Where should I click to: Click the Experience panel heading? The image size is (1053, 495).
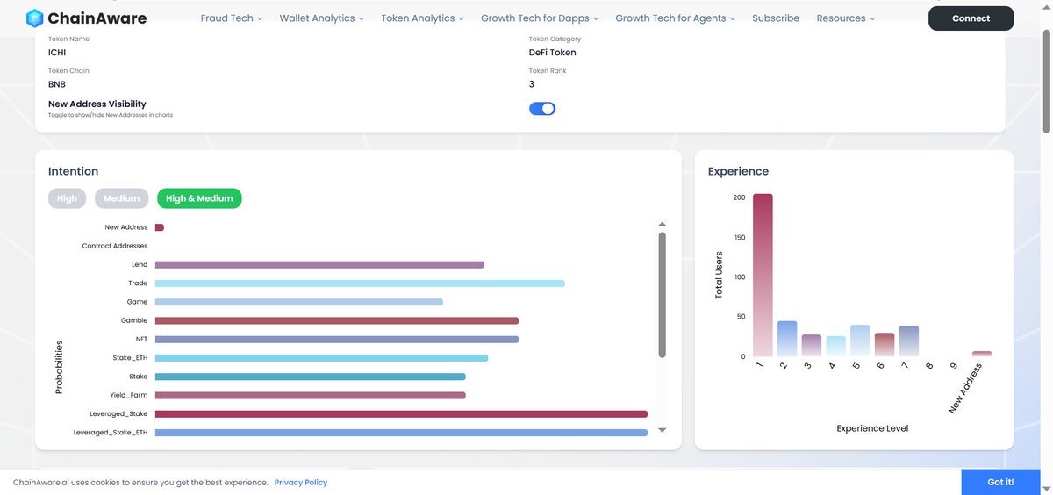tap(738, 171)
